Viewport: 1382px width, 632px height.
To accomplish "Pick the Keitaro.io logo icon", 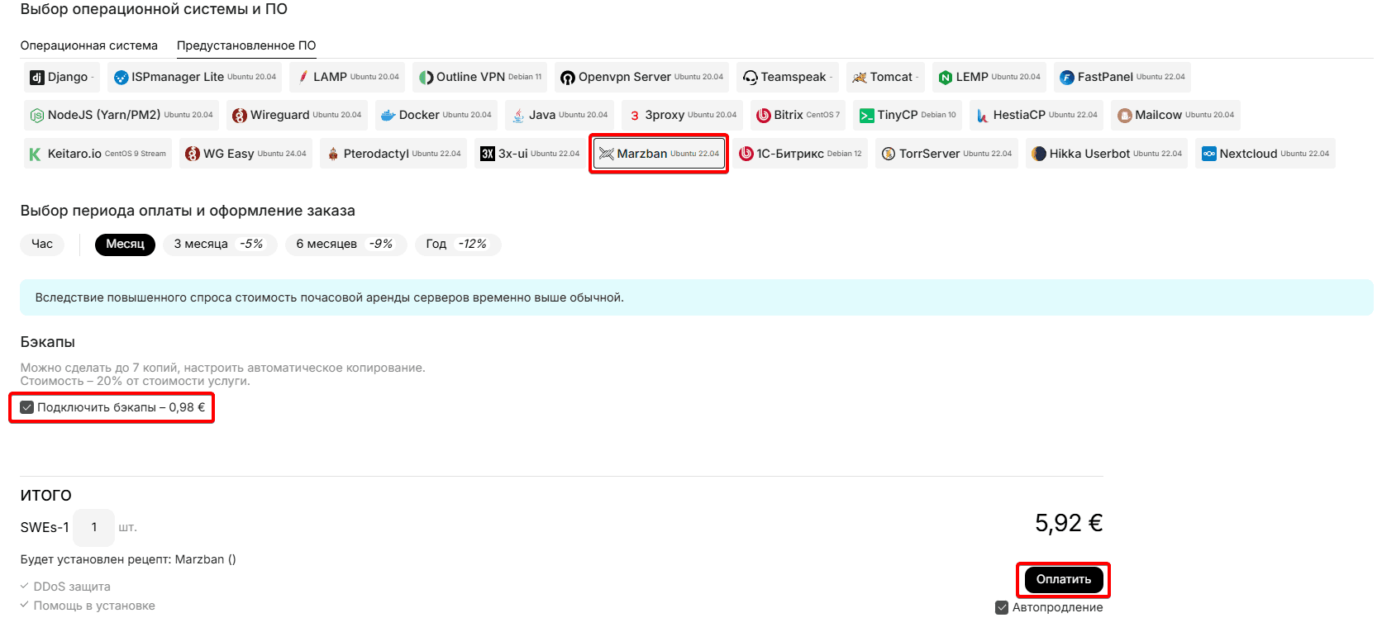I will point(35,154).
